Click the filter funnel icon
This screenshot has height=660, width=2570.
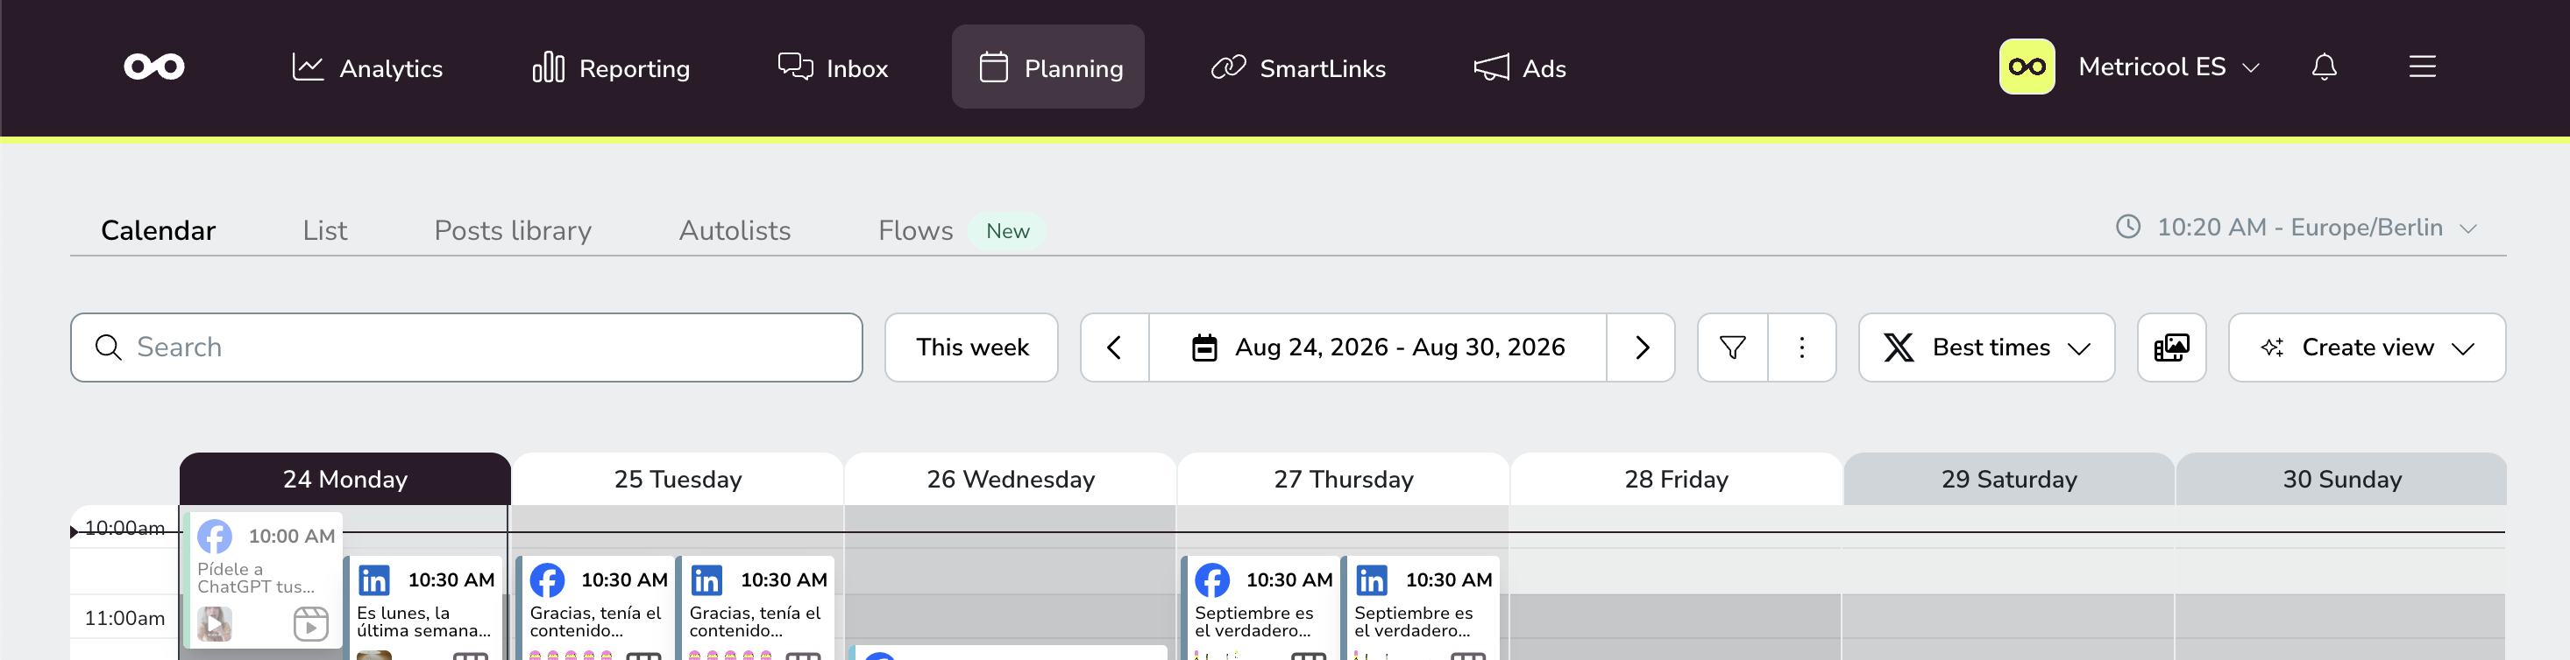pyautogui.click(x=1733, y=347)
